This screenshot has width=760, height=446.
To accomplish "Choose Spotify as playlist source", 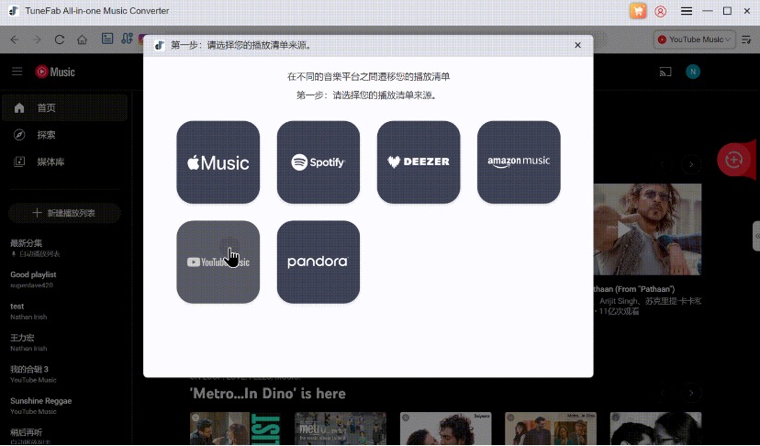I will (x=319, y=162).
